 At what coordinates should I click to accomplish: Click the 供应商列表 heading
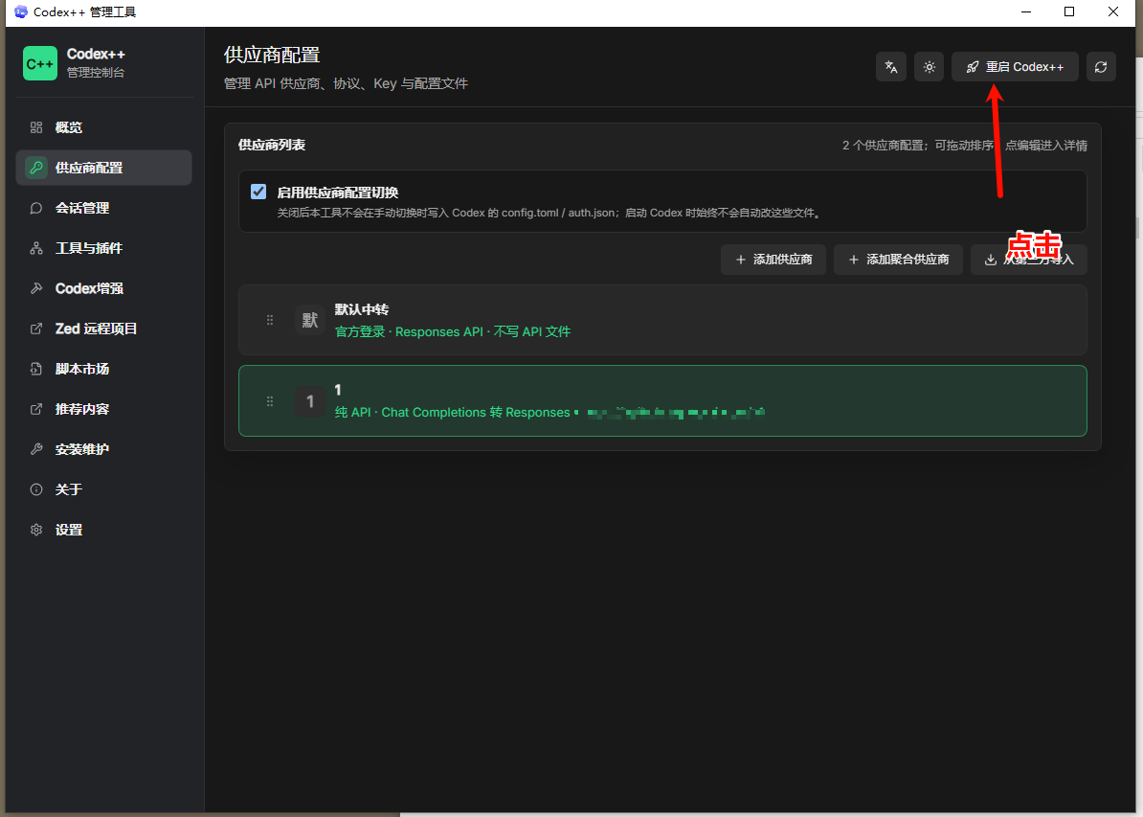point(271,146)
